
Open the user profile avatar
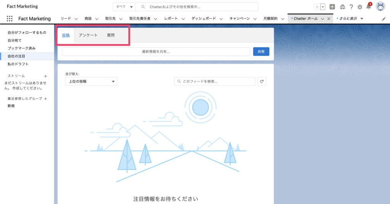pyautogui.click(x=380, y=6)
